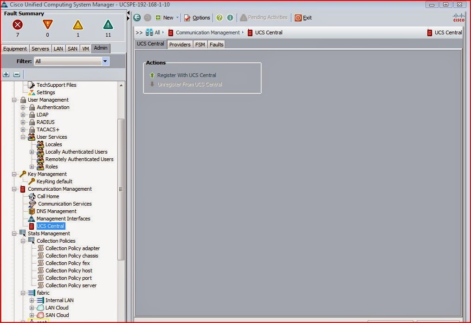Click the Locales users icon
Image resolution: width=471 pixels, height=323 pixels.
[x=40, y=144]
